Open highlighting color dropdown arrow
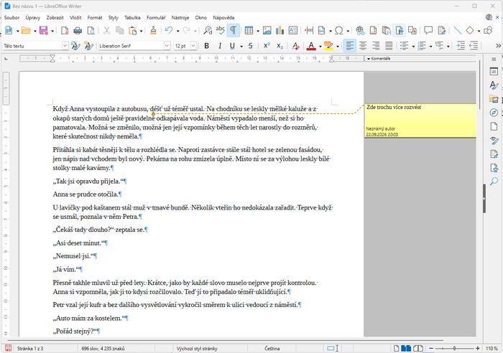This screenshot has height=353, width=503. (338, 47)
